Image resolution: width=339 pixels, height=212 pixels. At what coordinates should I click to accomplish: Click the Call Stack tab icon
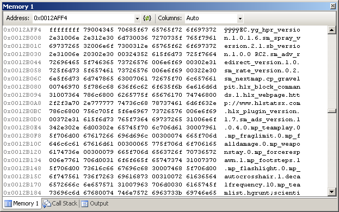click(x=47, y=204)
